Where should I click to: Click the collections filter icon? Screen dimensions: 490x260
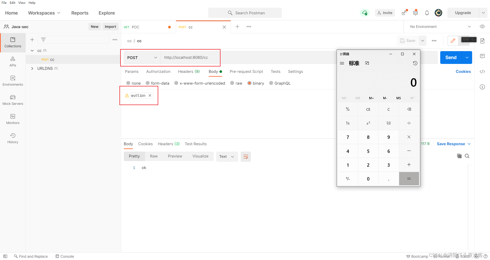(43, 40)
